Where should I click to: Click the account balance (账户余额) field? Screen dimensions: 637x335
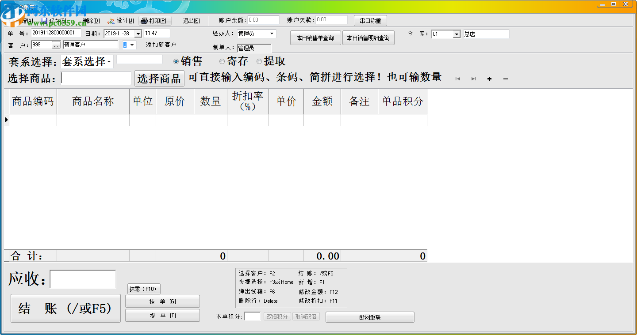pyautogui.click(x=263, y=20)
